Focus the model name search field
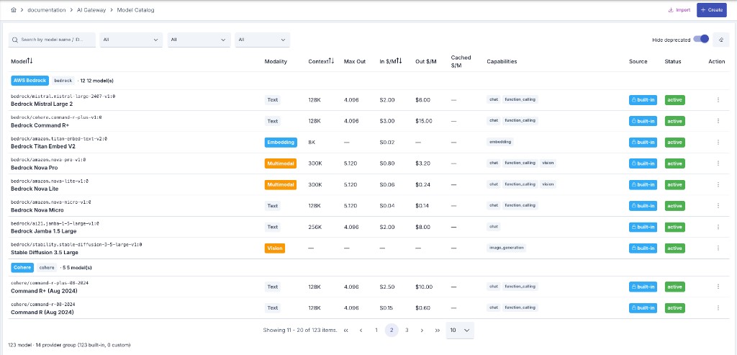Image resolution: width=737 pixels, height=355 pixels. 52,40
